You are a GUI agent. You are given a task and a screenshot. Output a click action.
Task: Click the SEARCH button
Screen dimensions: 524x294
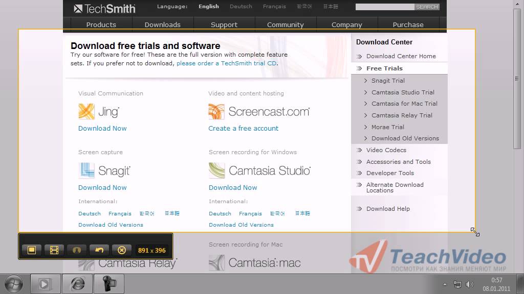pos(427,7)
